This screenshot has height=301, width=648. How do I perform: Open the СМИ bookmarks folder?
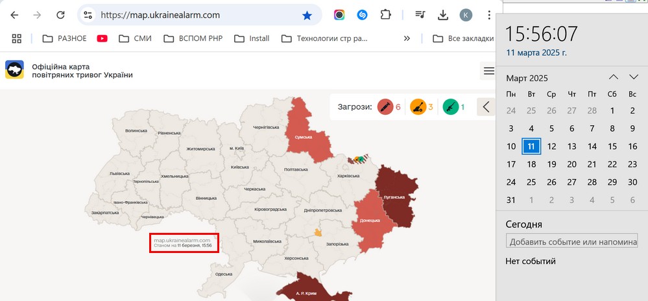tap(135, 38)
